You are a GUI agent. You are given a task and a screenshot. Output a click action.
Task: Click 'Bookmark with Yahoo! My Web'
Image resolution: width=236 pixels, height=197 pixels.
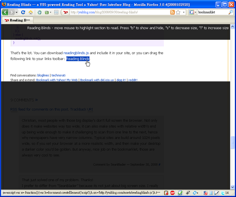(x=57, y=80)
